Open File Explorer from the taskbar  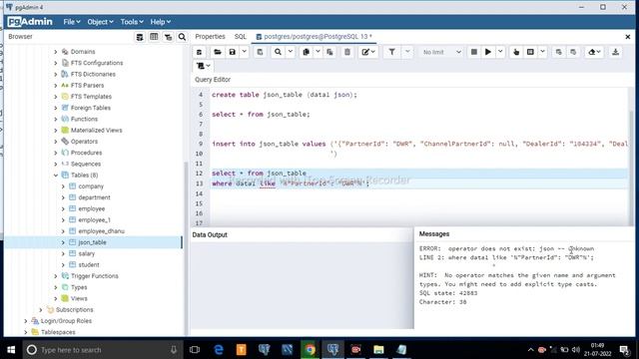(x=378, y=350)
